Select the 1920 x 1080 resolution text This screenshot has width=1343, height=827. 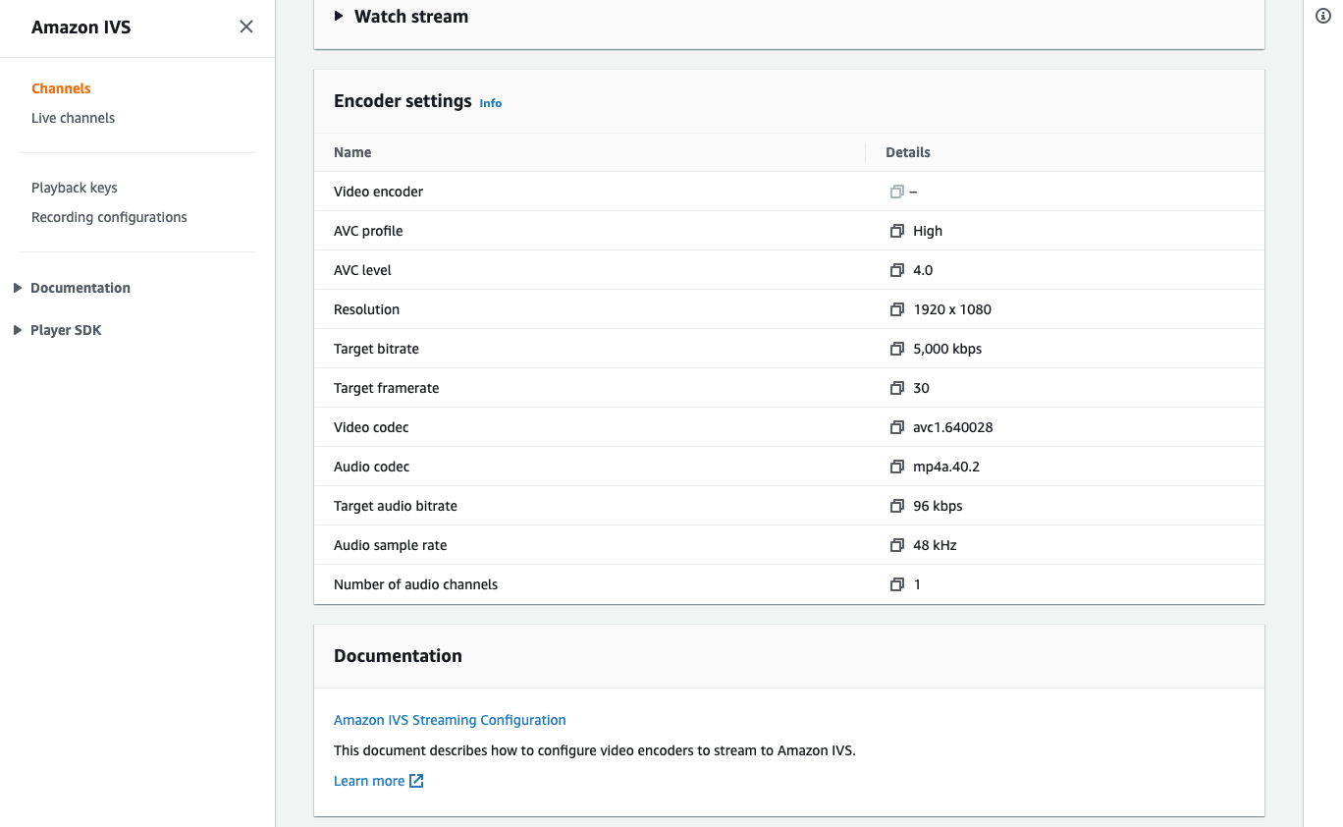(952, 309)
